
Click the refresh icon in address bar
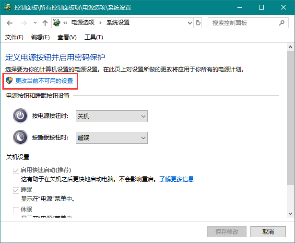pyautogui.click(x=198, y=23)
